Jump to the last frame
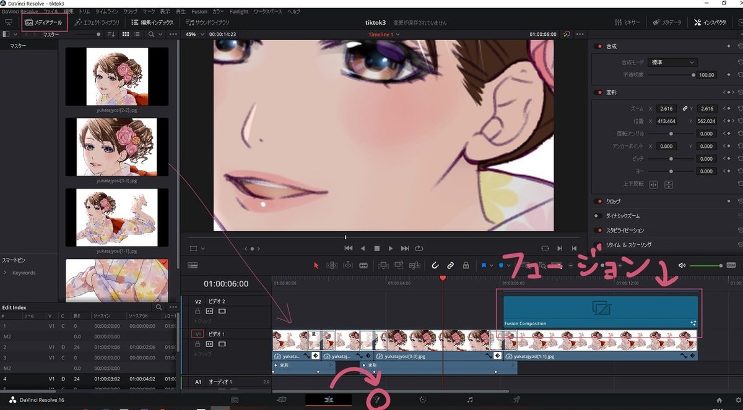The height and width of the screenshot is (410, 743). point(405,248)
